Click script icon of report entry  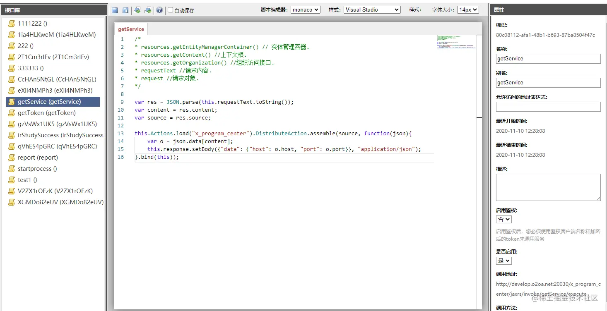tap(12, 158)
